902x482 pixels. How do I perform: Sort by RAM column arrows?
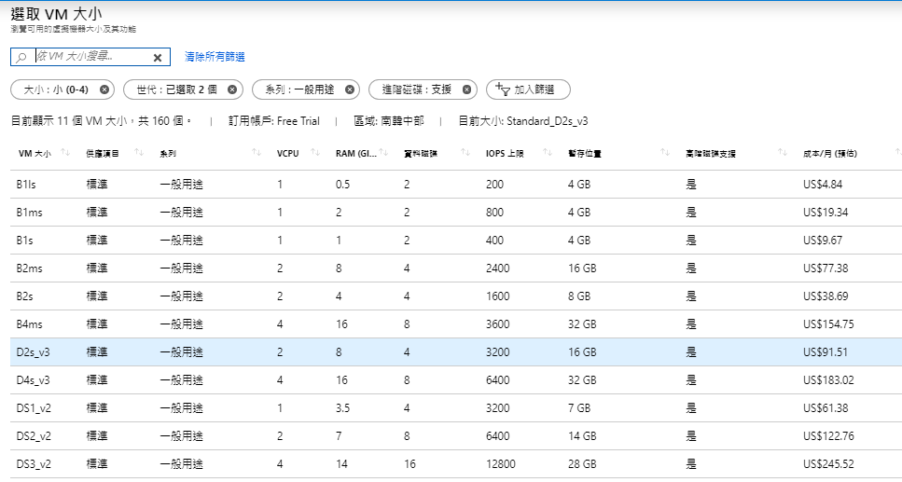coord(383,152)
